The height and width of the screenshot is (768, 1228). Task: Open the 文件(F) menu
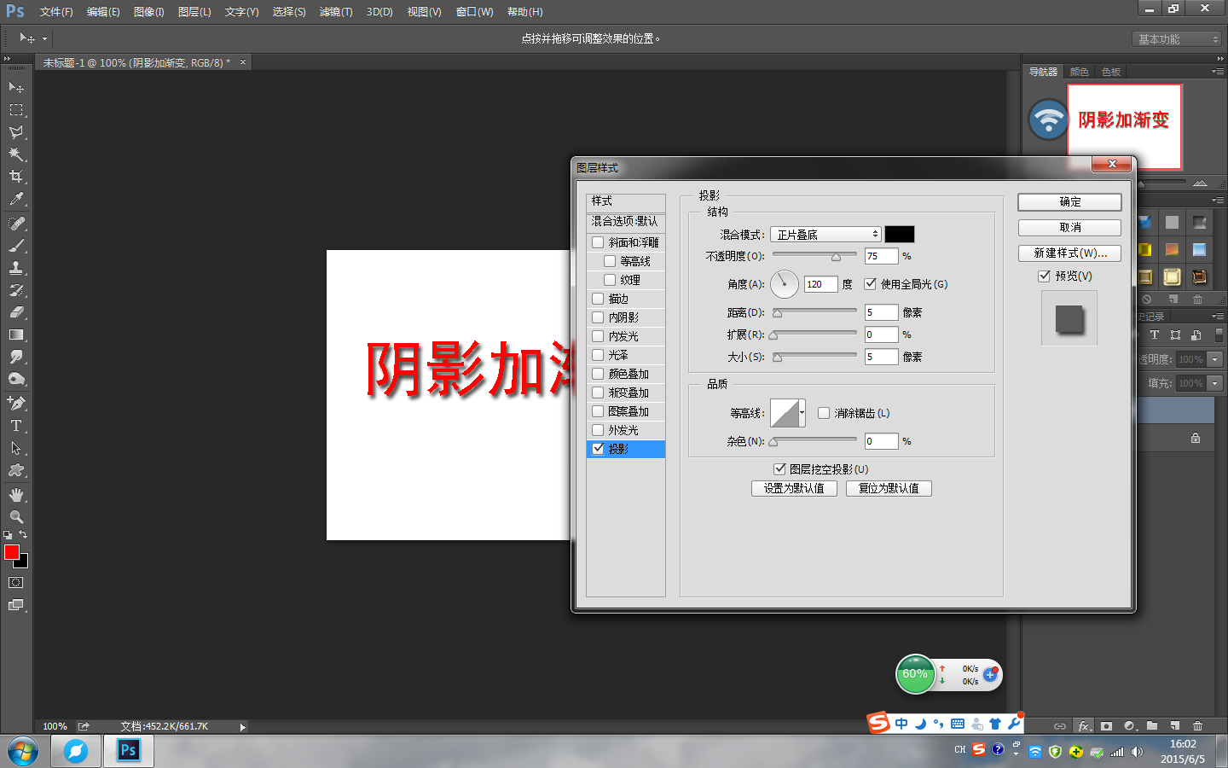coord(56,12)
